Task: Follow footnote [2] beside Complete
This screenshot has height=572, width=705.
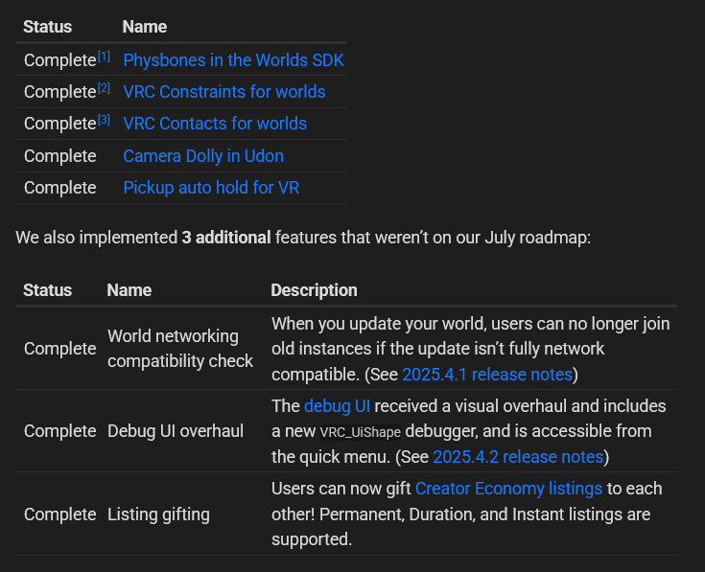Action: coord(104,88)
